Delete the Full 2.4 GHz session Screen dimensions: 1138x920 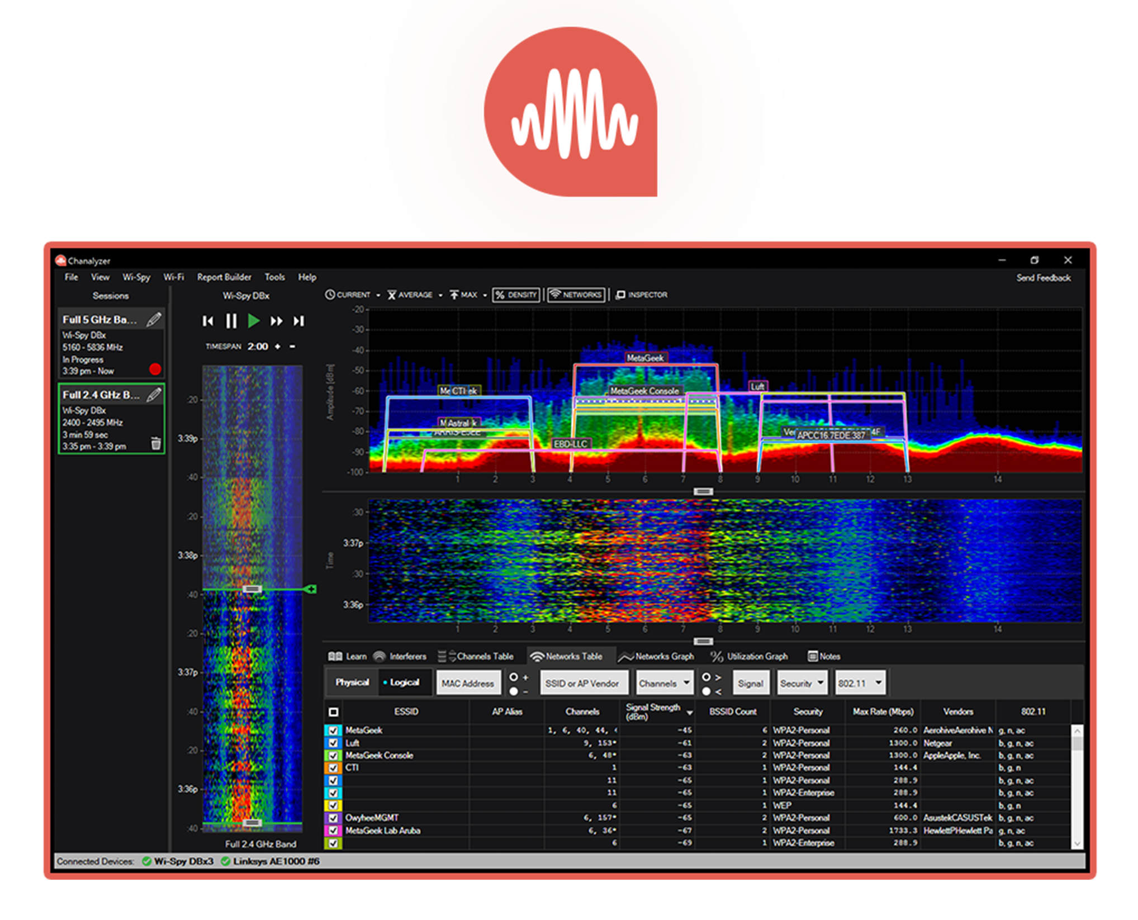tap(156, 444)
